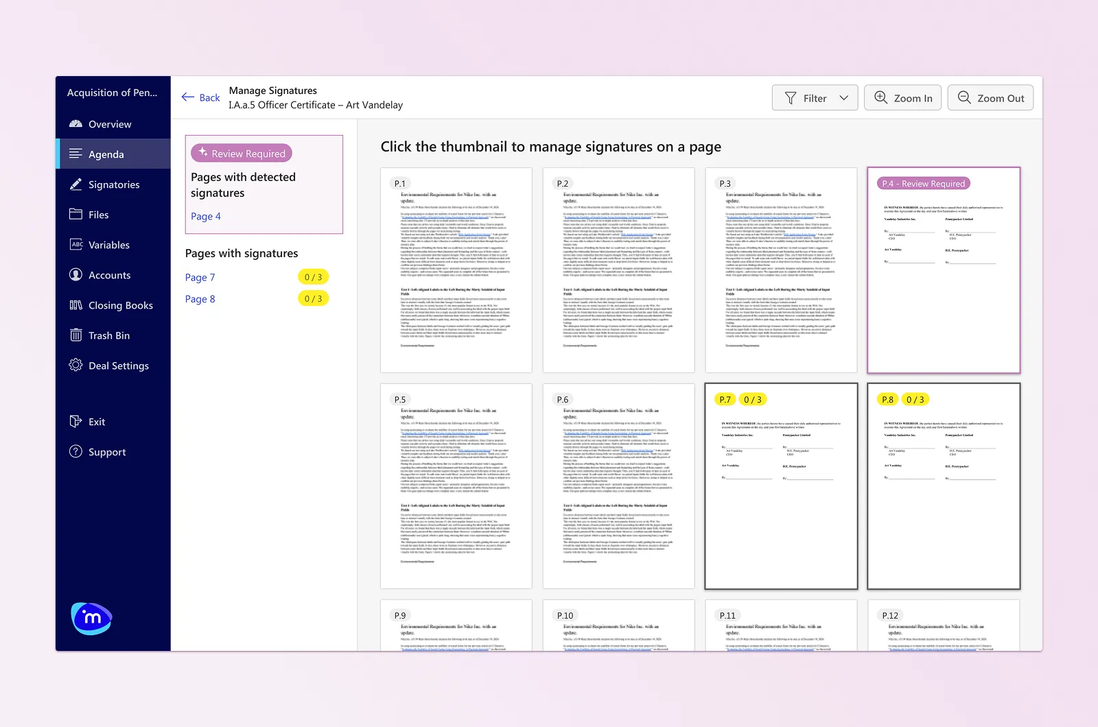Open the P.7 signature page thumbnail
The image size is (1098, 727).
(782, 486)
